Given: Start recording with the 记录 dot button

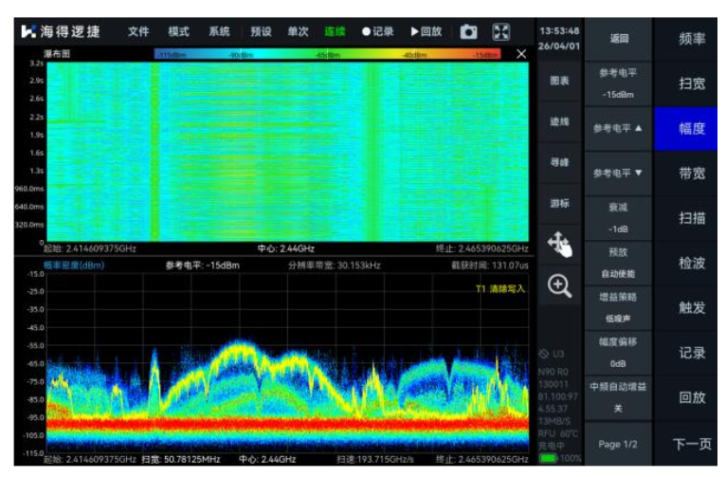Looking at the screenshot, I should (377, 31).
